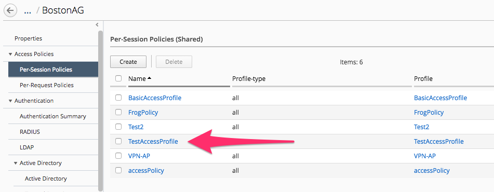The width and height of the screenshot is (494, 192).
Task: Check the TestAccessProfile row checkbox
Action: (118, 141)
